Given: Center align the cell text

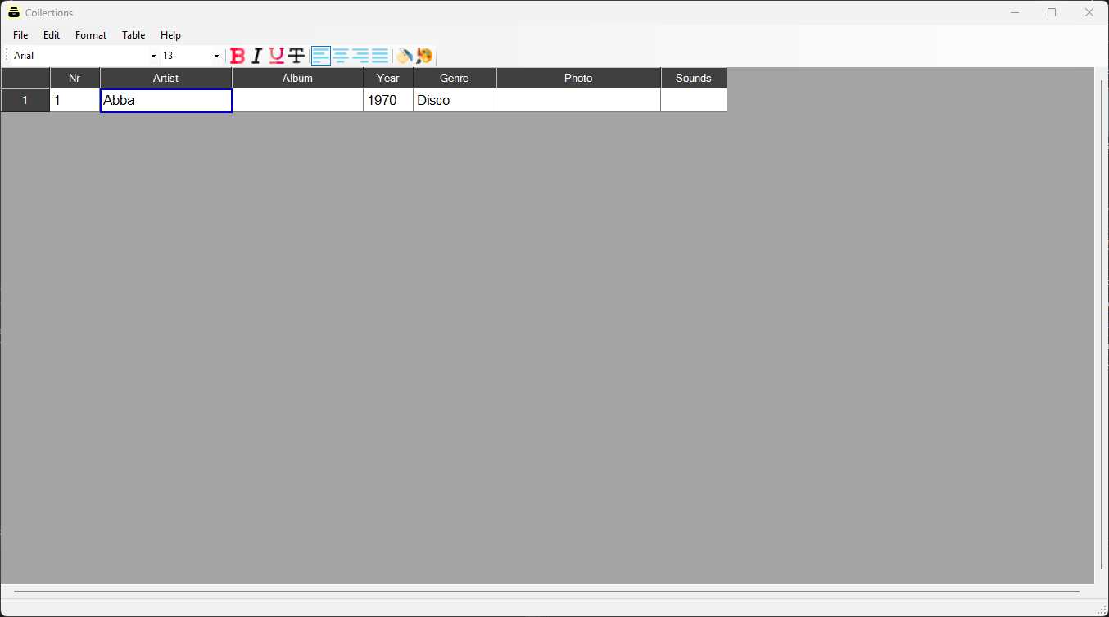Looking at the screenshot, I should pos(341,56).
